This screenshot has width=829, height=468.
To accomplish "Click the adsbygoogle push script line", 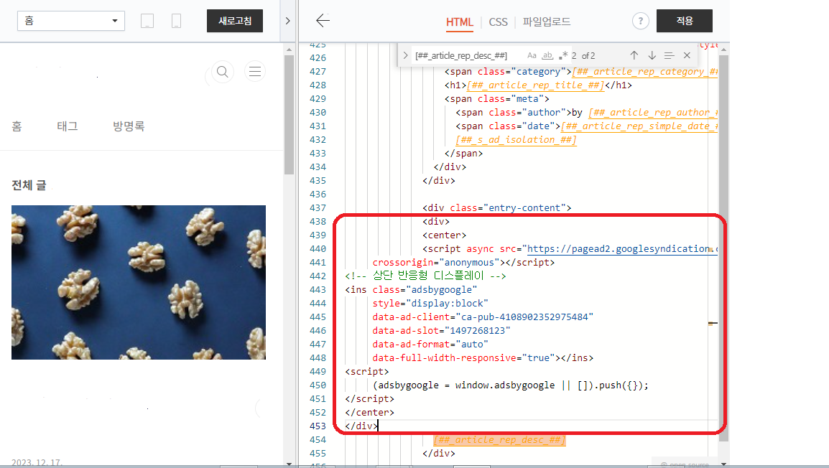I will (510, 385).
